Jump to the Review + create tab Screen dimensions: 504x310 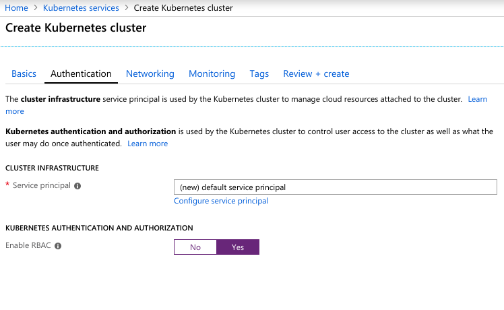316,73
